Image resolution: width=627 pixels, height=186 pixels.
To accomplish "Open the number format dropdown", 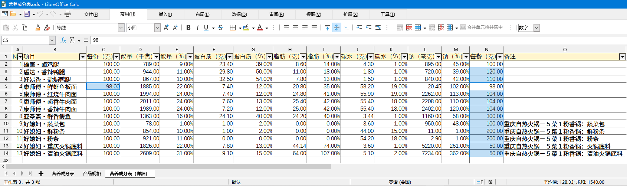I will pos(536,28).
